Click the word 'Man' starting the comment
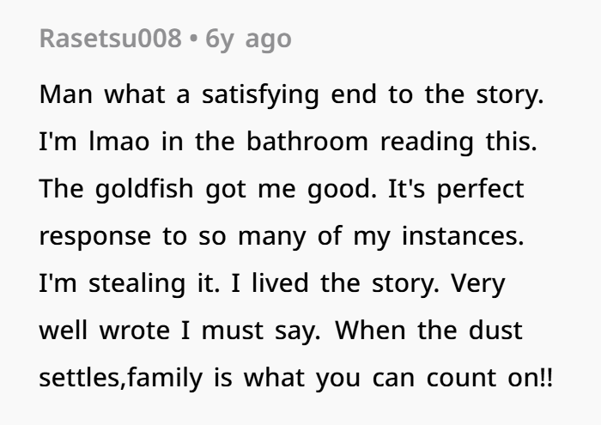Image resolution: width=601 pixels, height=425 pixels. tap(66, 94)
